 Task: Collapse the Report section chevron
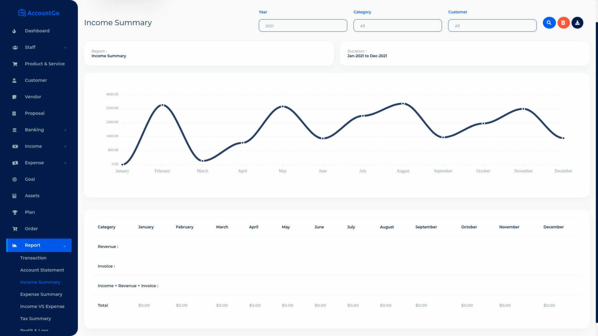coord(65,246)
